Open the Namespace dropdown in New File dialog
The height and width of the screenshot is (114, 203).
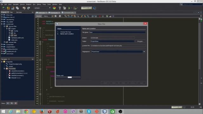(144, 52)
